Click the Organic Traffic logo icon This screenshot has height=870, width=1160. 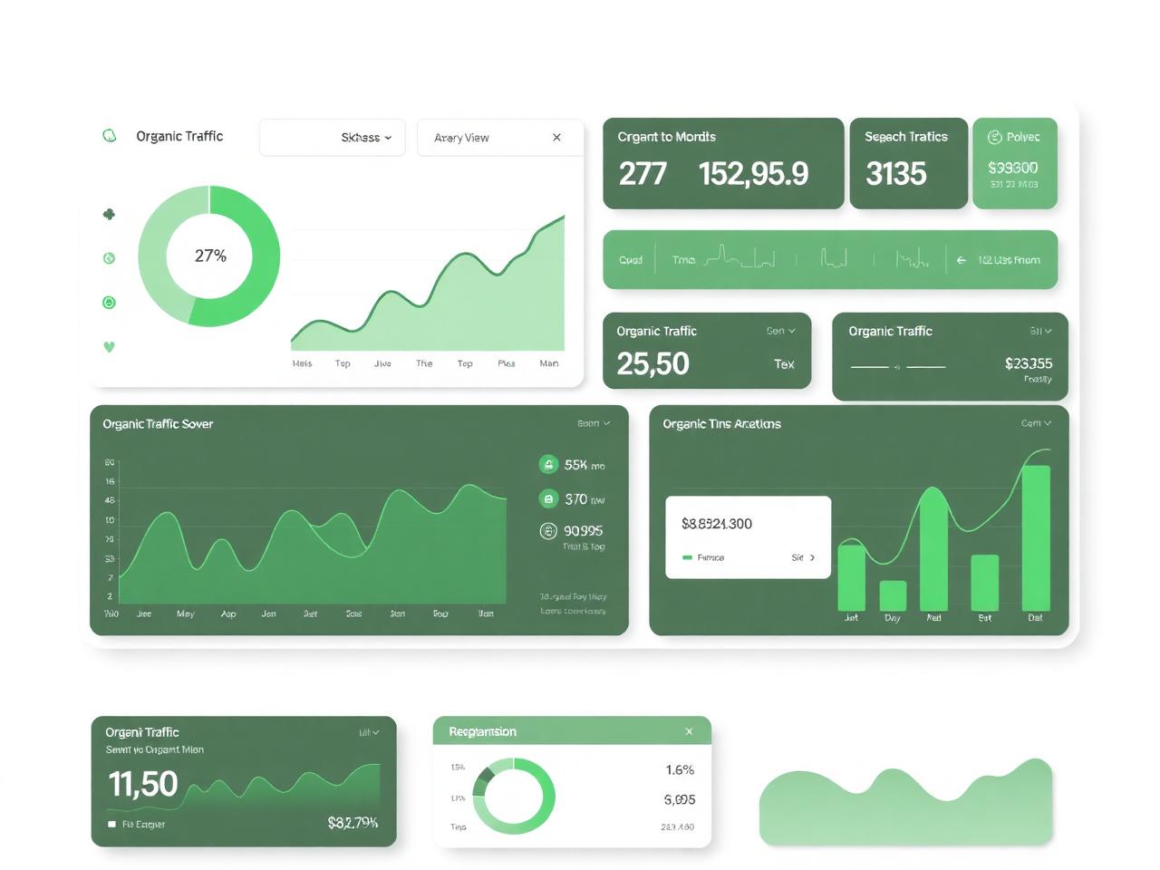tap(110, 136)
